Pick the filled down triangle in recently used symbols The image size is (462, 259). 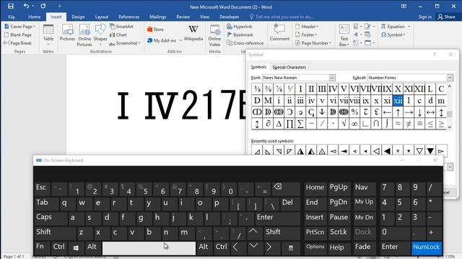pos(430,151)
